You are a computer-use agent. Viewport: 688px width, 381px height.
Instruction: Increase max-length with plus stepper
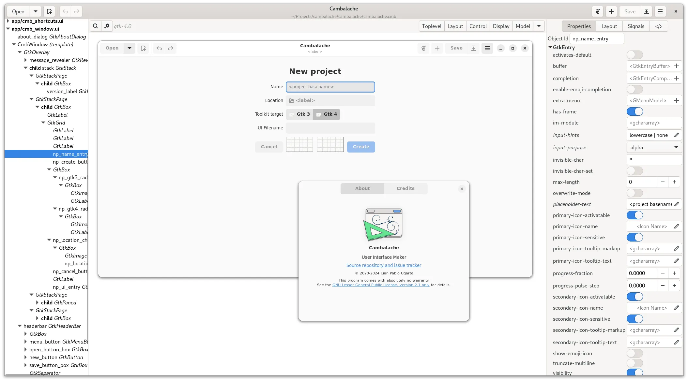click(674, 182)
